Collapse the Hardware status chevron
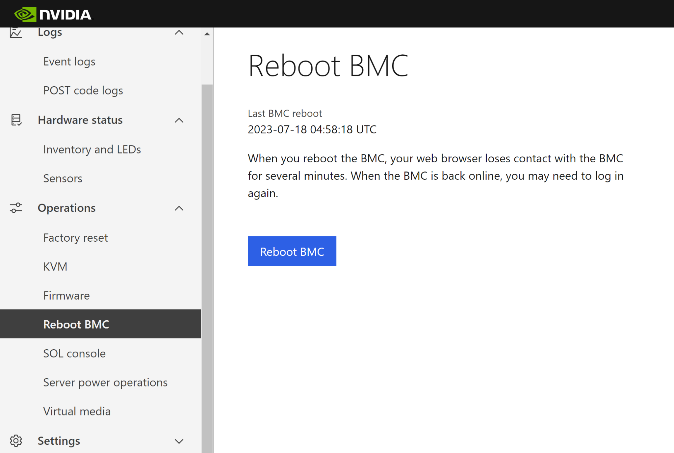The height and width of the screenshot is (453, 674). (x=179, y=120)
